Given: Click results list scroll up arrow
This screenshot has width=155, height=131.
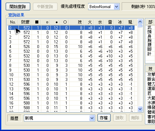Looking at the screenshot, I should click(x=140, y=22).
